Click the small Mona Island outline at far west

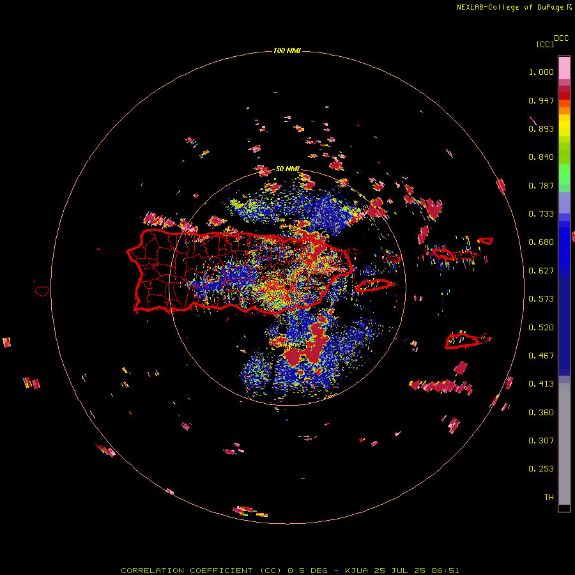pos(42,291)
